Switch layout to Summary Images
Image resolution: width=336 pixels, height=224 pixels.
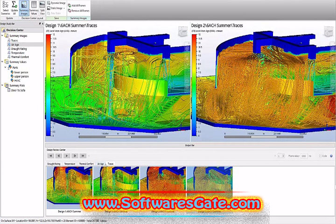pos(24,8)
